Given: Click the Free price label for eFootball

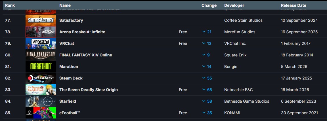Looking at the screenshot, I should [x=183, y=113].
